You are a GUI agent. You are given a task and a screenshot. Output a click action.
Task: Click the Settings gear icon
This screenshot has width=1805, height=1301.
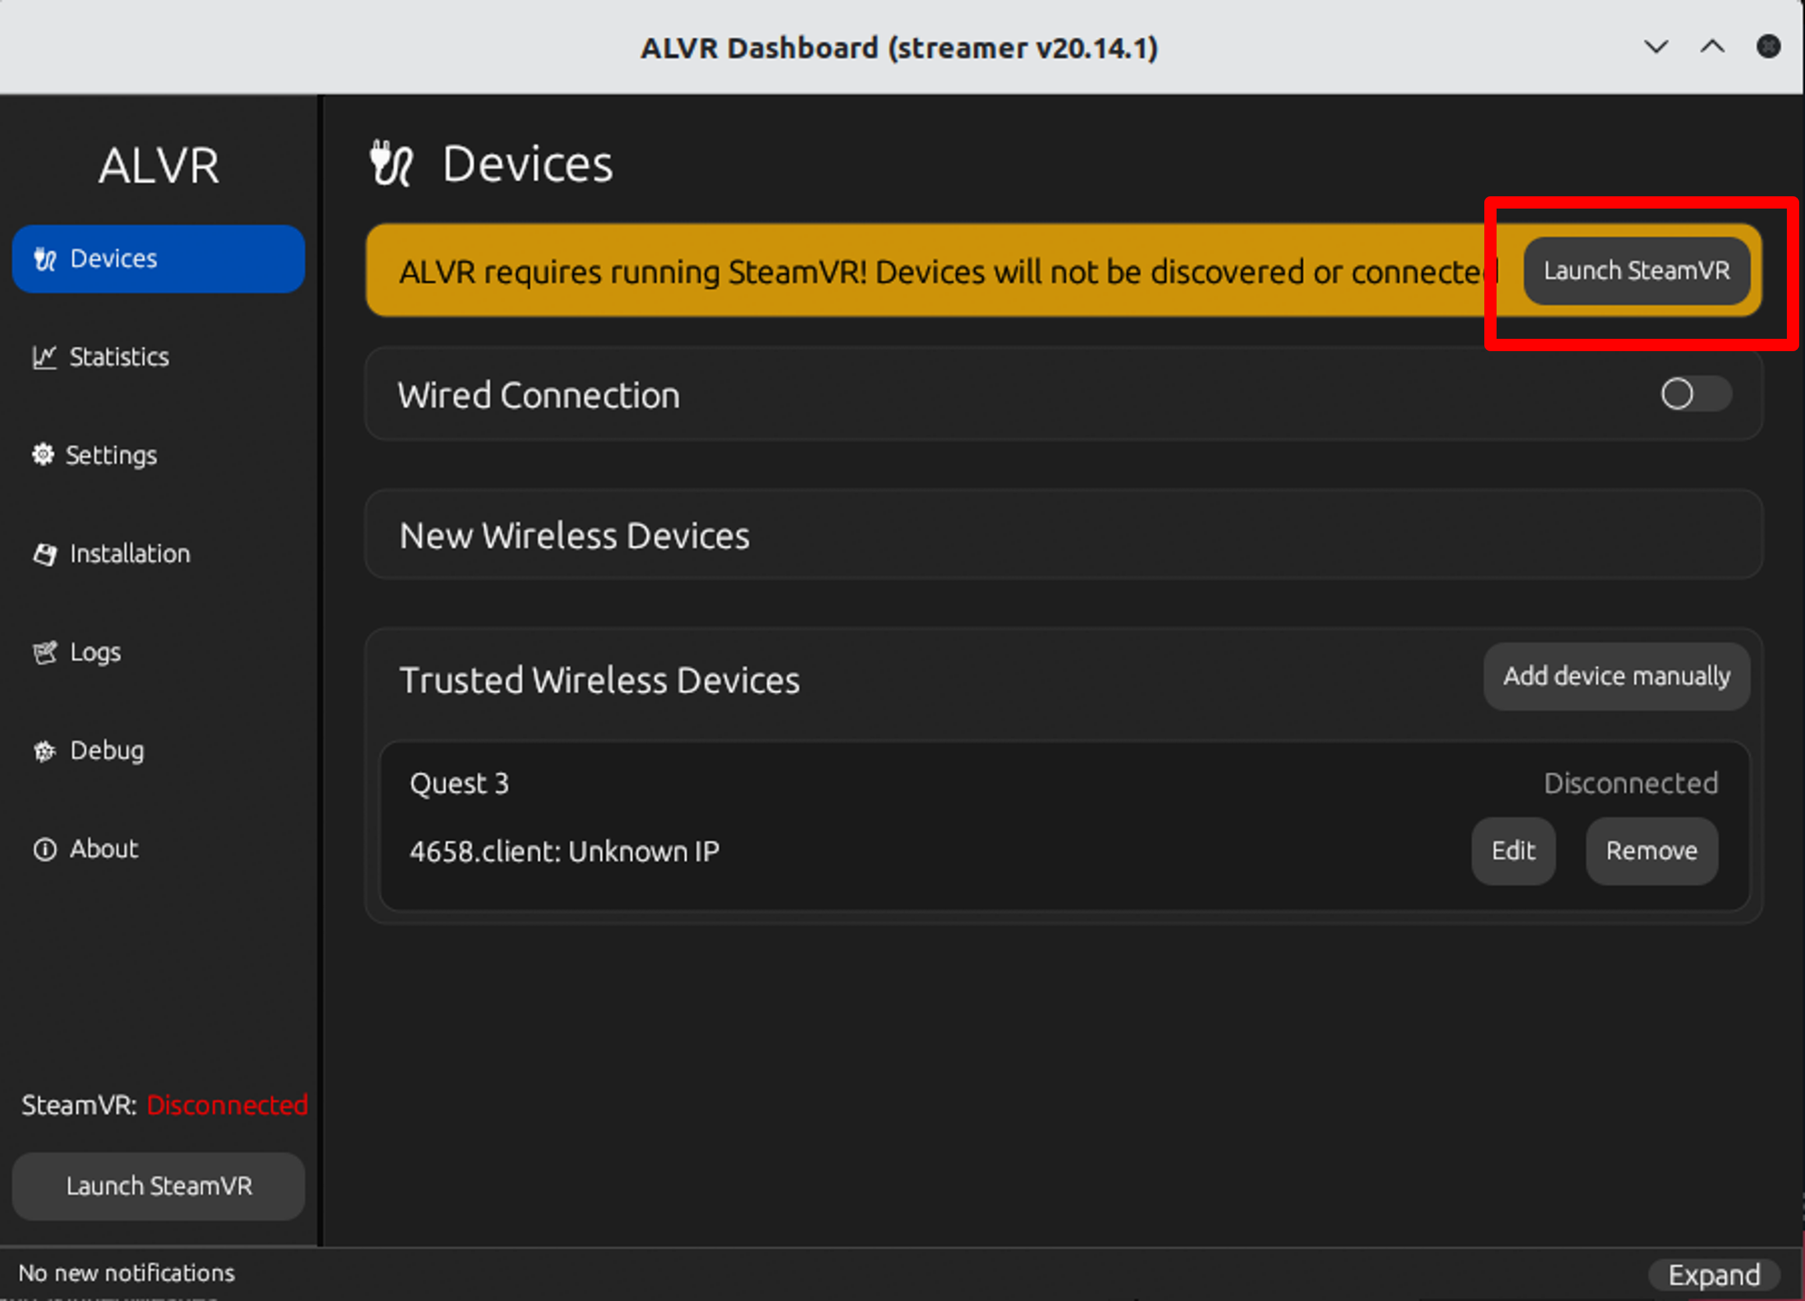[x=43, y=455]
